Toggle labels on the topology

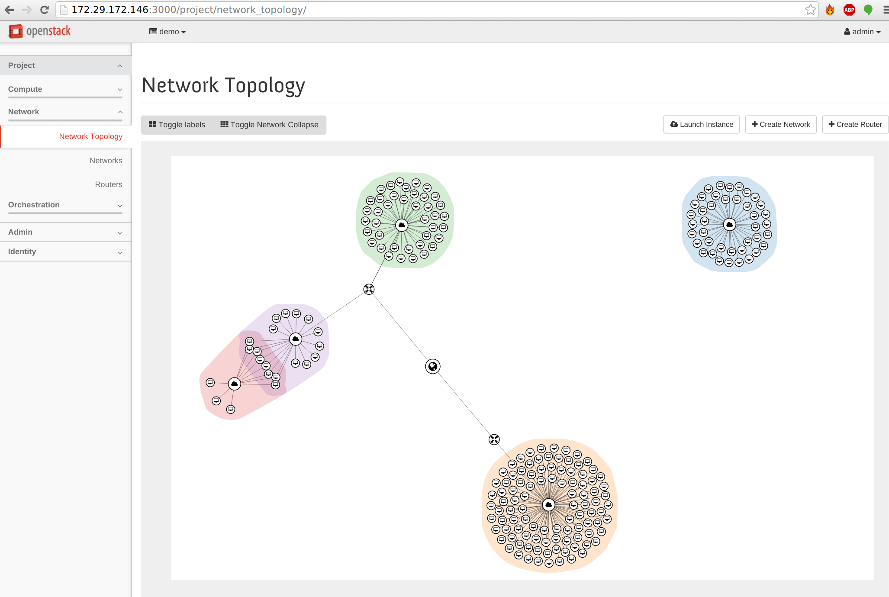(x=177, y=125)
